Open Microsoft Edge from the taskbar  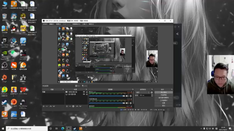63,129
